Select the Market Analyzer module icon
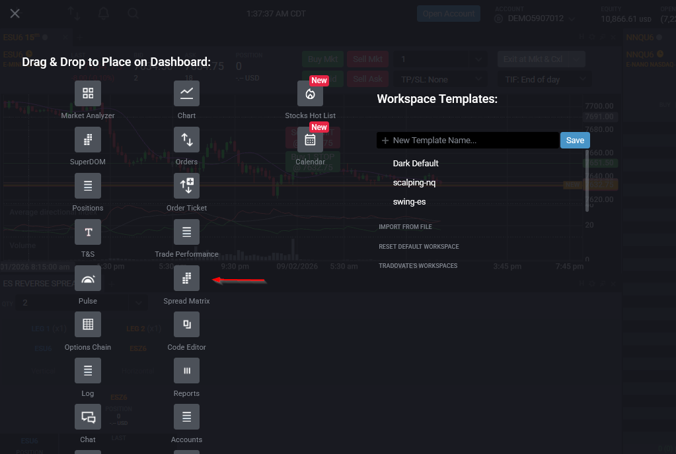This screenshot has width=676, height=454. click(x=87, y=93)
